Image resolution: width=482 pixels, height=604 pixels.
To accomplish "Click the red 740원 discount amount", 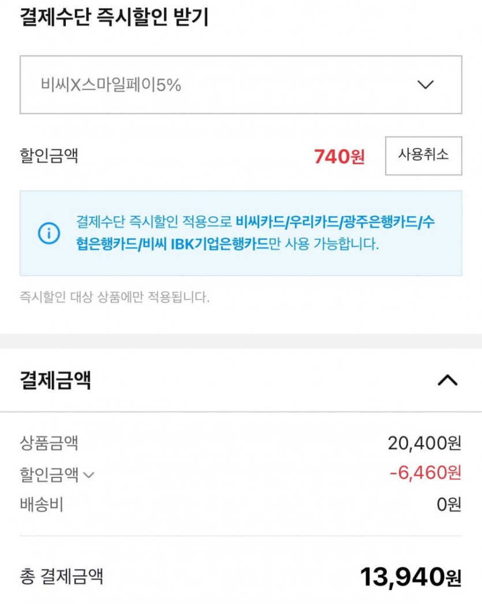I will click(339, 156).
